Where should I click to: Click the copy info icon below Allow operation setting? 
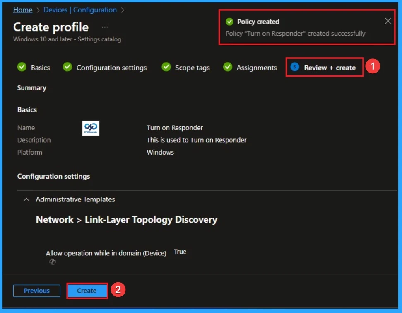52,262
